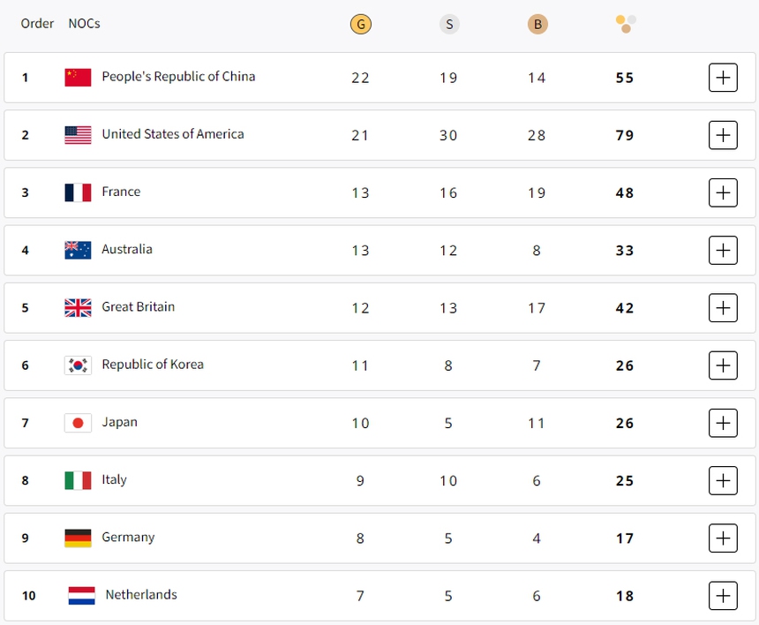Click the Italy country name

[x=114, y=479]
